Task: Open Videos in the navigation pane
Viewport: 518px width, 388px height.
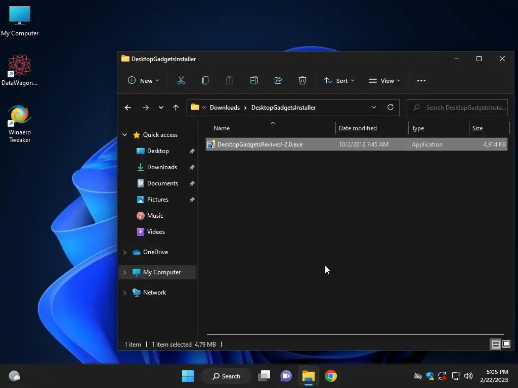Action: click(x=156, y=232)
